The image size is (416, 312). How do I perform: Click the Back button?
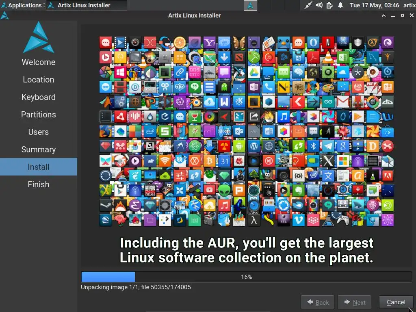pyautogui.click(x=318, y=302)
